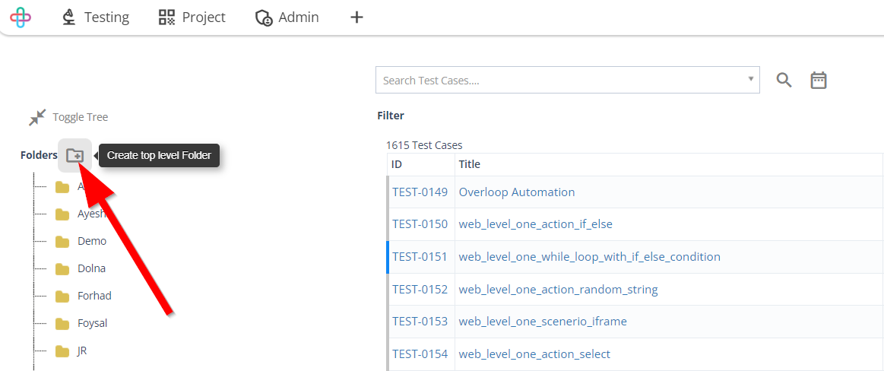884x371 pixels.
Task: Click the plus icon in top navigation
Action: (356, 17)
